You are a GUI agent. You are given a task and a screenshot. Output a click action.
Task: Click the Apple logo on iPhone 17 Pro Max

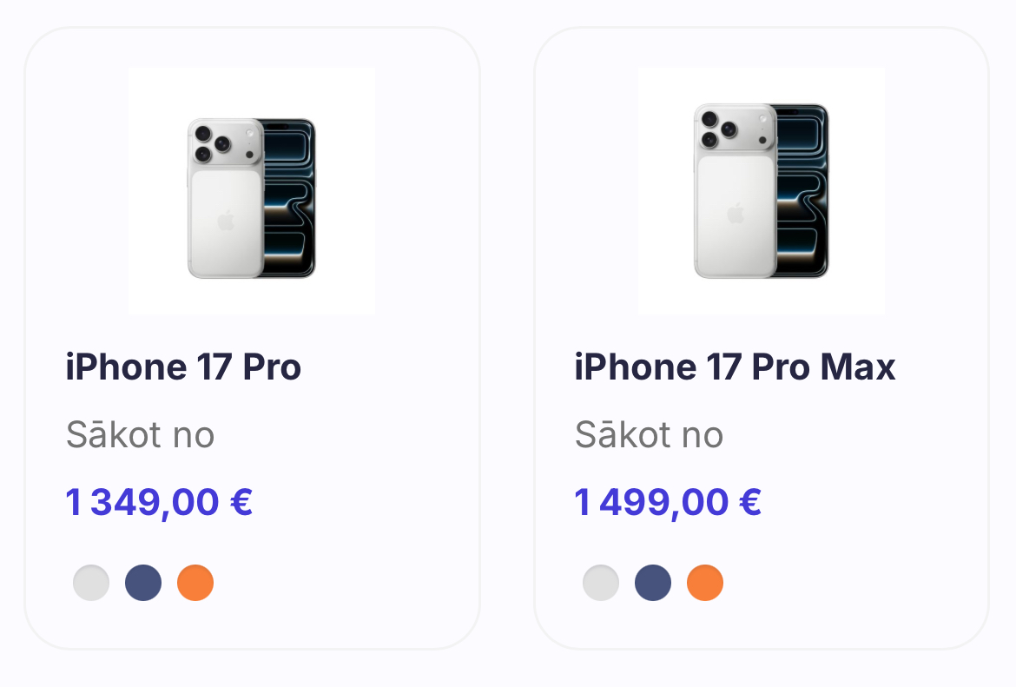[x=736, y=213]
